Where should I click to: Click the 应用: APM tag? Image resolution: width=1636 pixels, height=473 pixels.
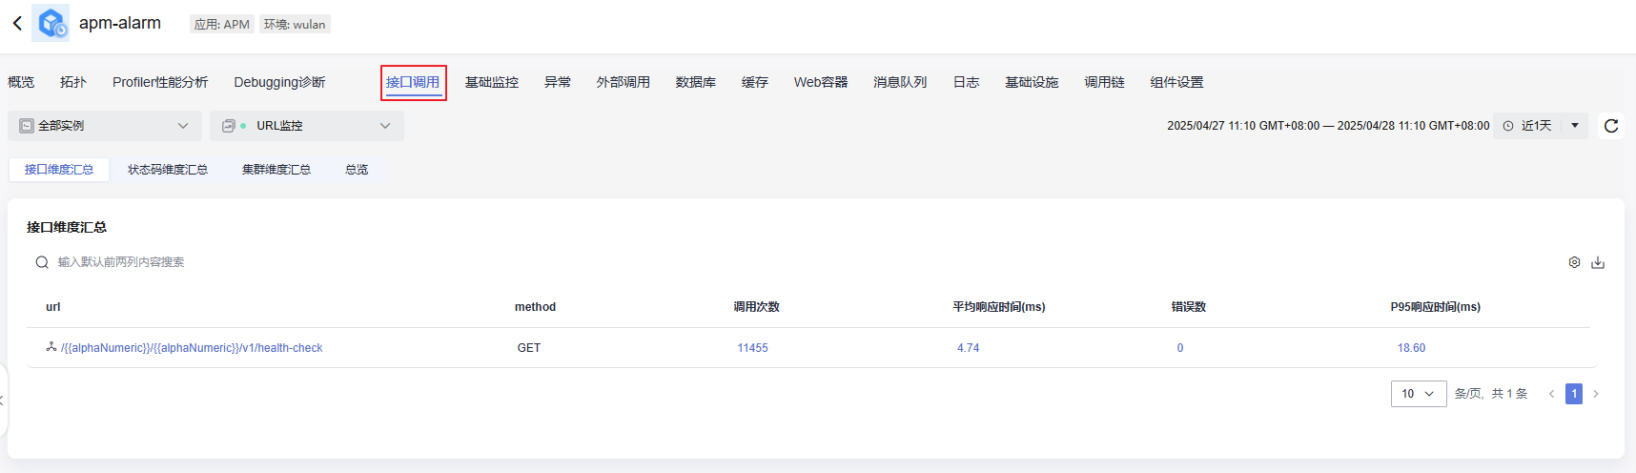tap(221, 24)
